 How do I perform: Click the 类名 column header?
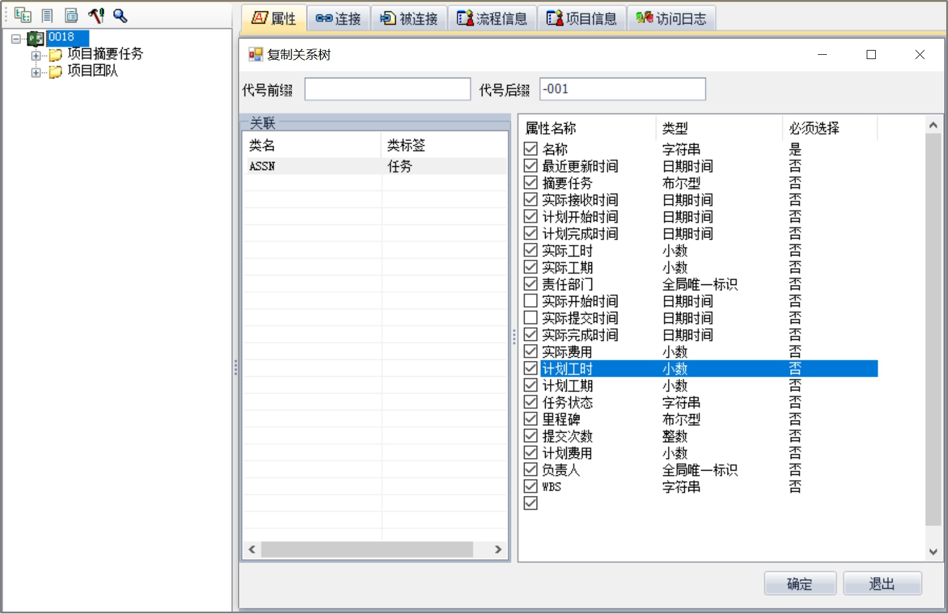click(x=312, y=145)
